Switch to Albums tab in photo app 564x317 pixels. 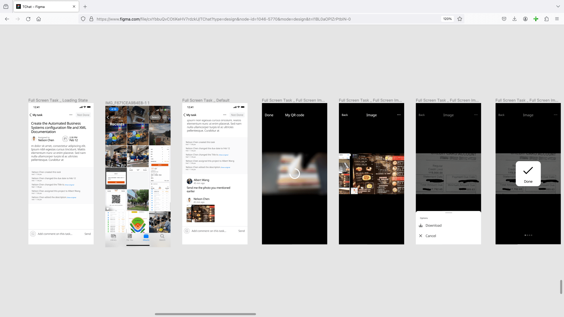pyautogui.click(x=146, y=237)
